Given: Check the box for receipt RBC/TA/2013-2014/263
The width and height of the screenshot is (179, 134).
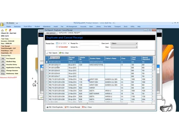Looking at the screenshot, I should (47, 94).
